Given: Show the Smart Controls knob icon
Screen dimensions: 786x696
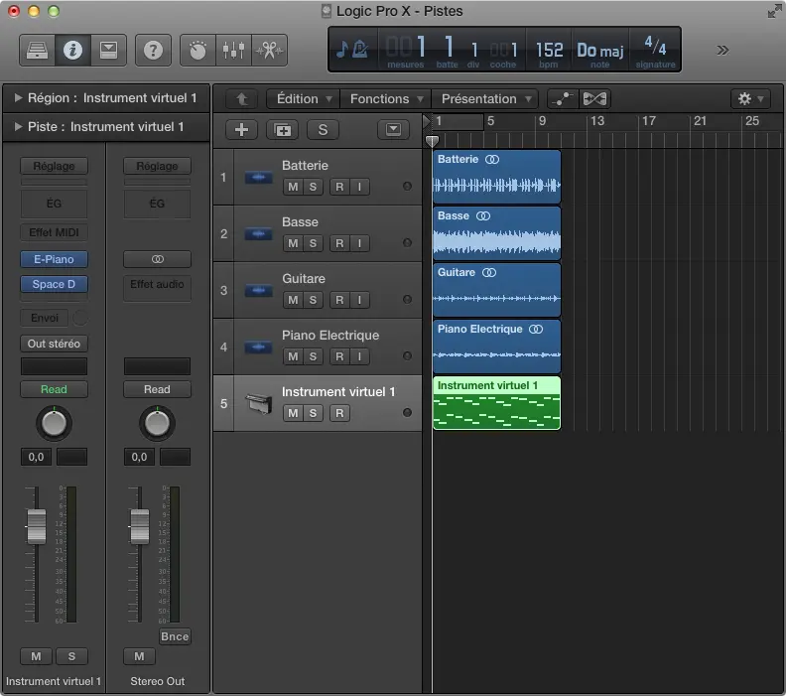Looking at the screenshot, I should [197, 50].
